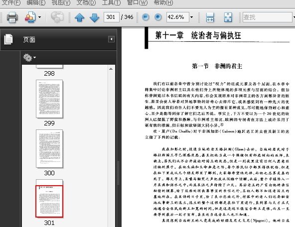The width and height of the screenshot is (295, 227).
Task: Zoom out with the minus button
Action: tap(146, 17)
